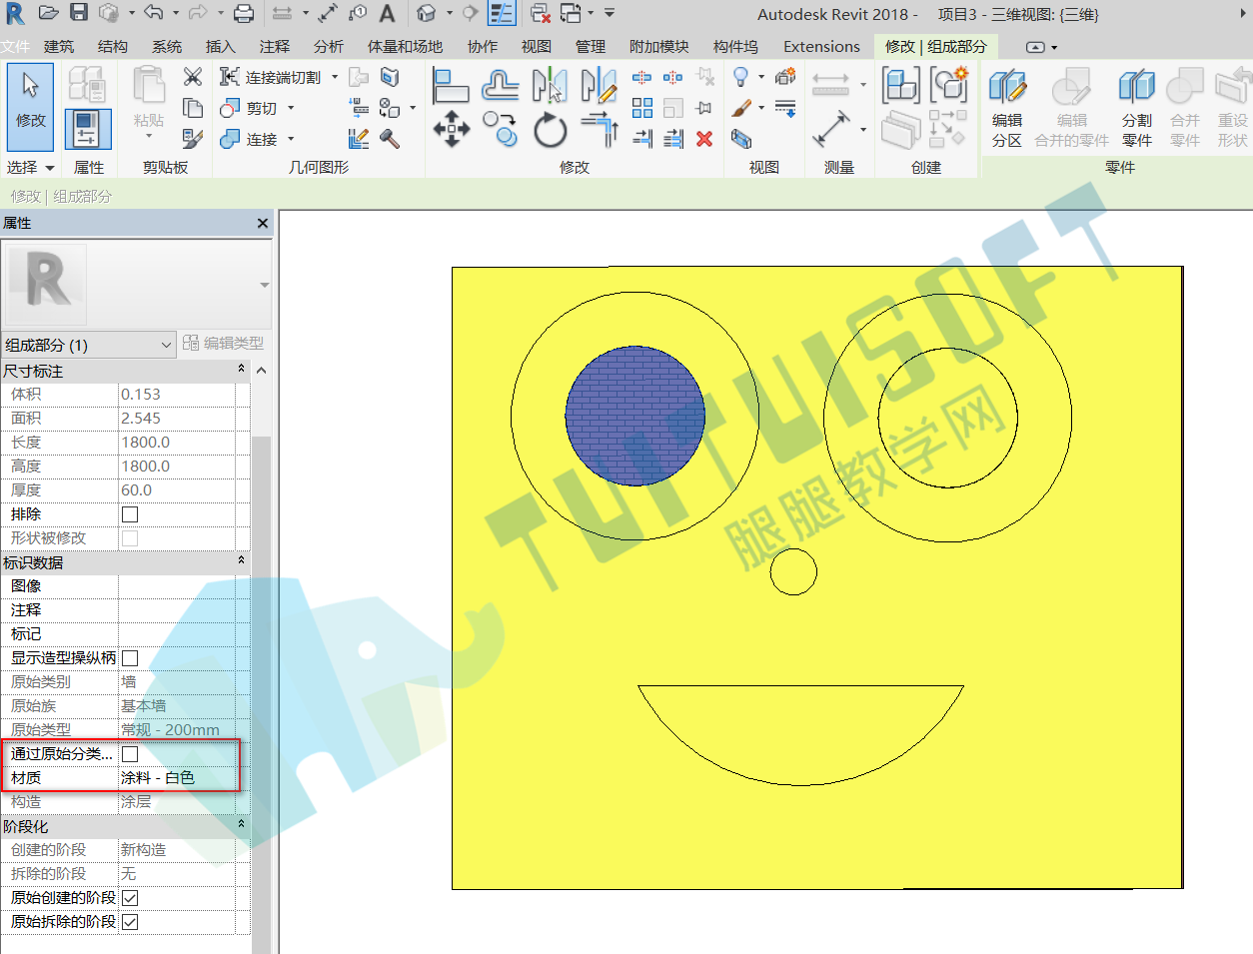
Task: Click the red Delete X icon
Action: pyautogui.click(x=704, y=139)
